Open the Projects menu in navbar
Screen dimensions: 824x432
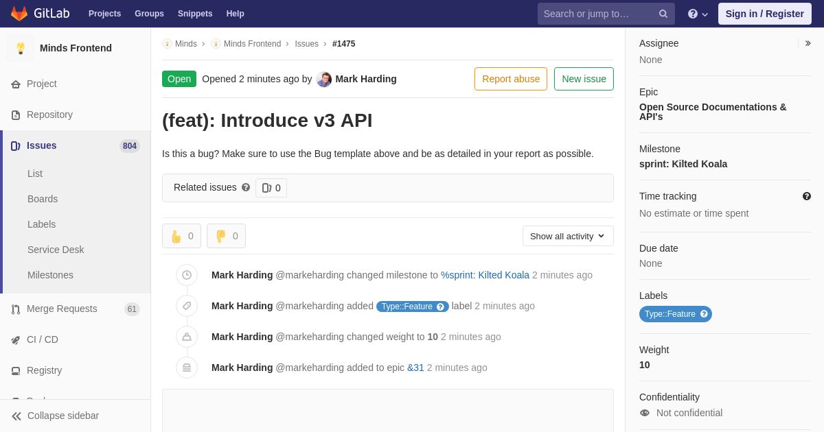coord(104,14)
